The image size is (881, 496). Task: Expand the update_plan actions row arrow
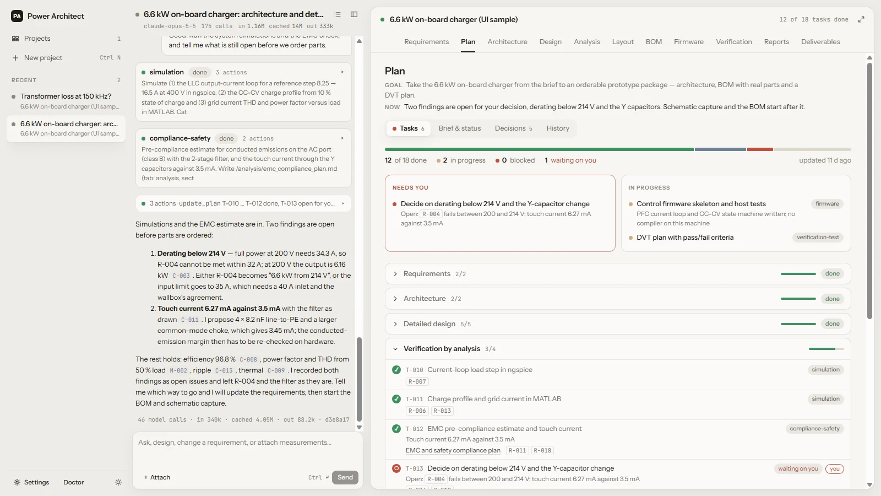coord(342,203)
